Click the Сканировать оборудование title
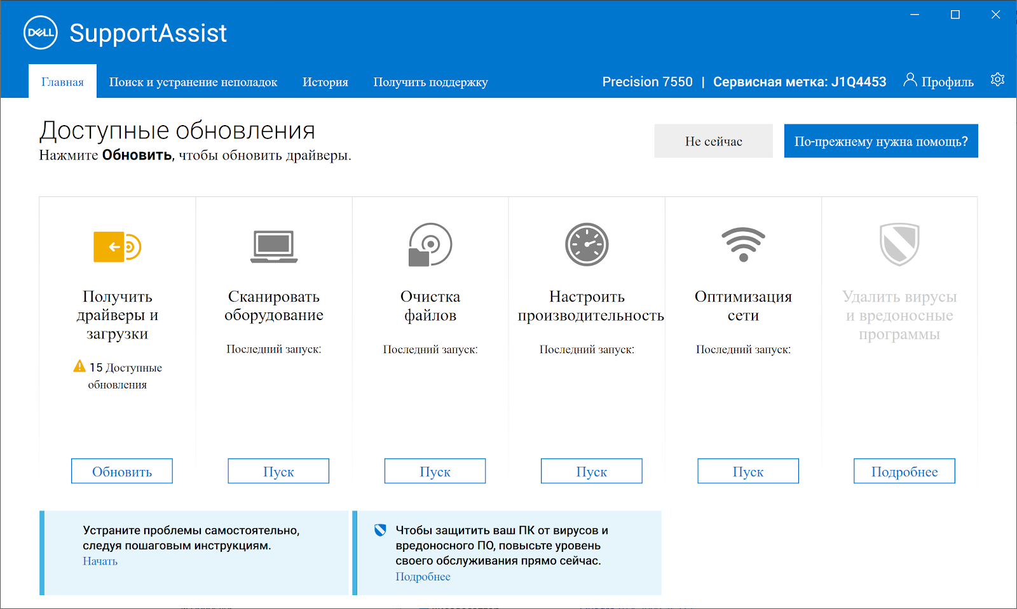1017x609 pixels. (274, 305)
